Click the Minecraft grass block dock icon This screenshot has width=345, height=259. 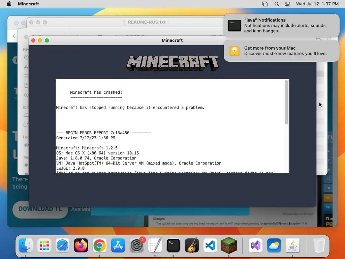point(229,245)
